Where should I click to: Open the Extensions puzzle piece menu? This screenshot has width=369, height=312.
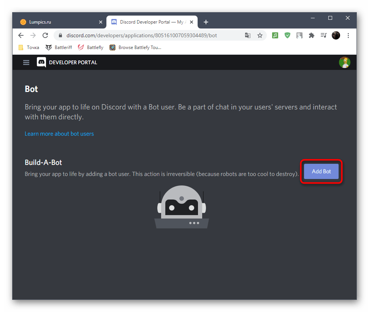[312, 35]
